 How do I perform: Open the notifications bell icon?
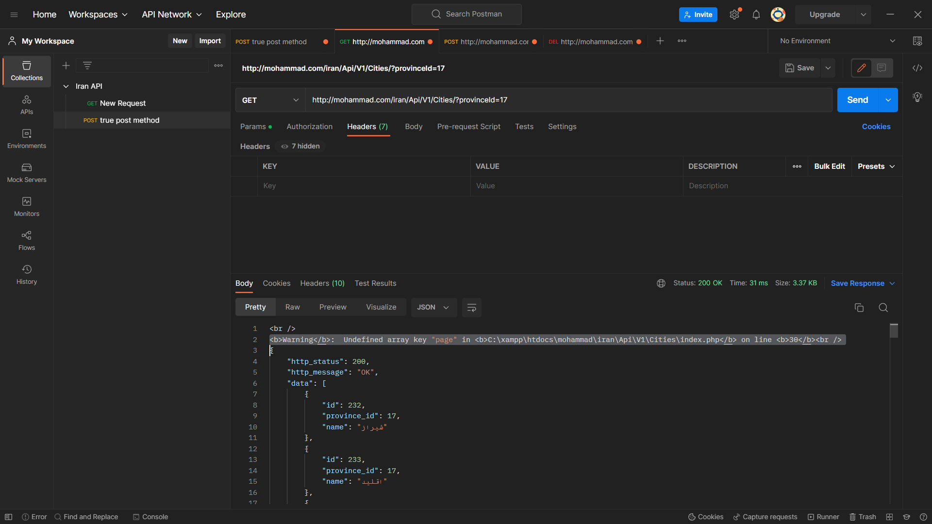click(756, 15)
